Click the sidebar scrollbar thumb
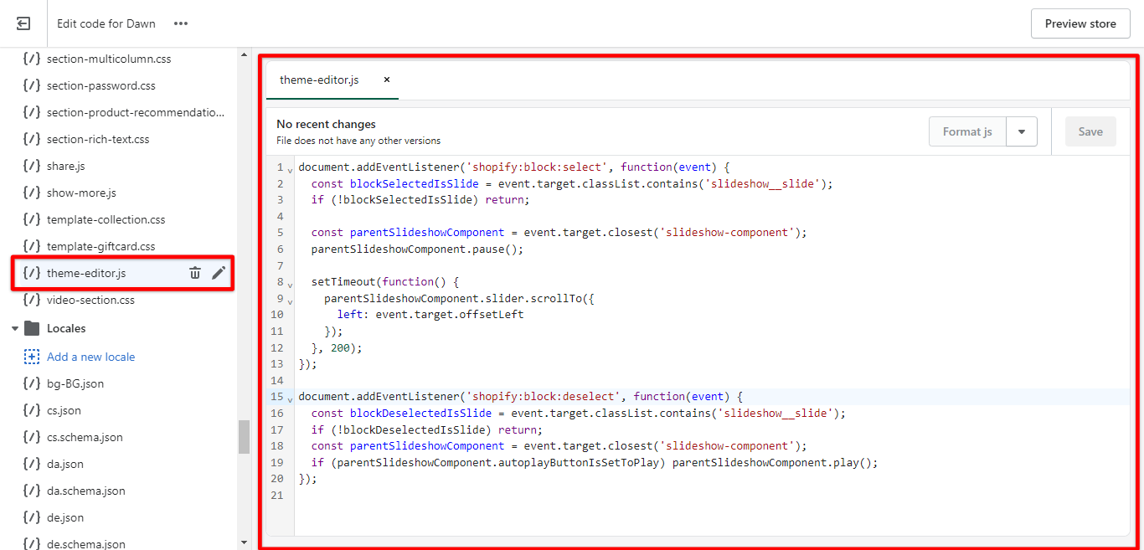The image size is (1144, 550). (244, 437)
